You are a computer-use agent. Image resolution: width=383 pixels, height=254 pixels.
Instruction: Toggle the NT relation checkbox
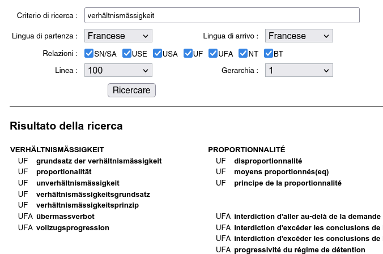[x=244, y=54]
